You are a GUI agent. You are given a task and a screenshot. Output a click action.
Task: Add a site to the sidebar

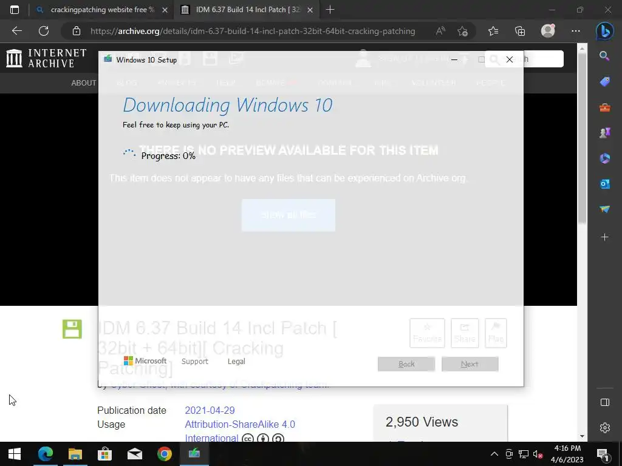[604, 237]
